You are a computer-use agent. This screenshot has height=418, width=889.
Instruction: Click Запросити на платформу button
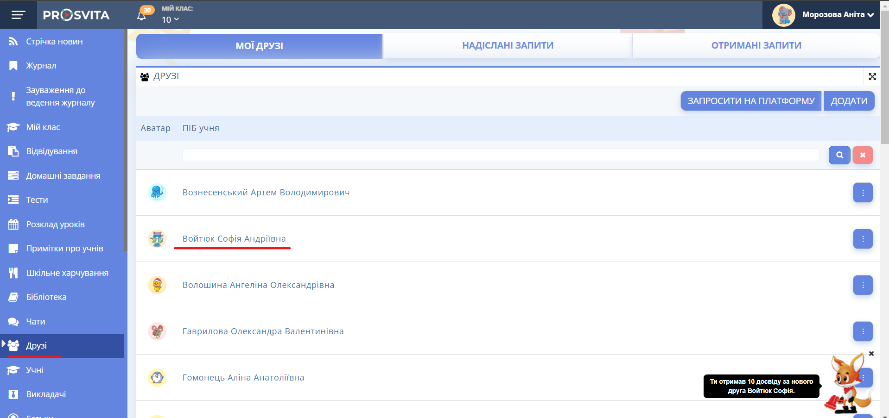click(x=750, y=101)
